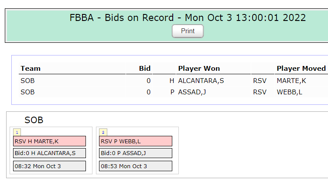The width and height of the screenshot is (328, 190).
Task: Click SOB team cell in first row
Action: (x=27, y=81)
